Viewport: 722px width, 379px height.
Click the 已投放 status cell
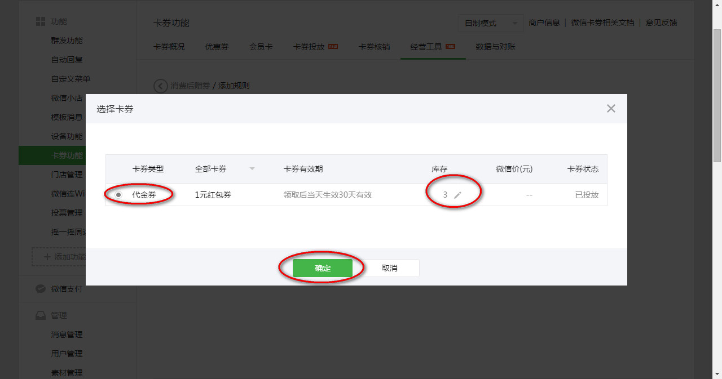(587, 195)
